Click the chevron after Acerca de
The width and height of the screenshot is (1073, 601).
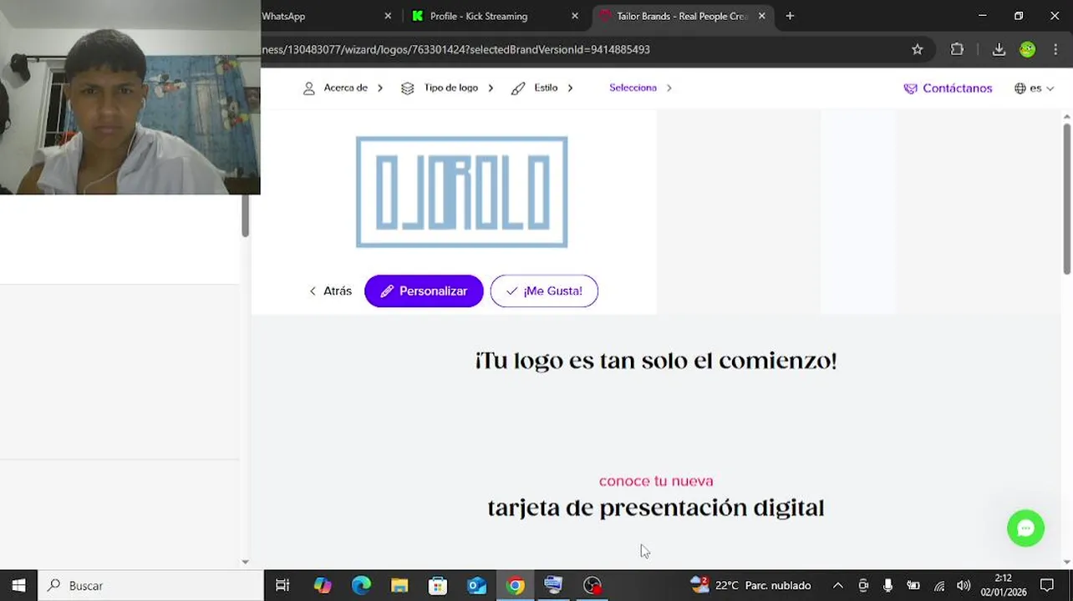[380, 88]
